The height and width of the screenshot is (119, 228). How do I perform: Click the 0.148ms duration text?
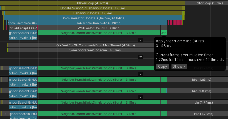[x=163, y=46]
